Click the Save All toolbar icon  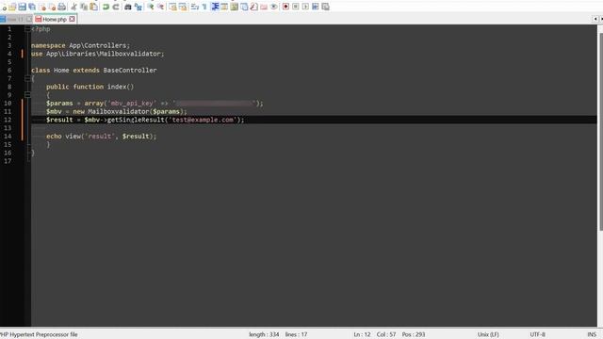[x=32, y=7]
